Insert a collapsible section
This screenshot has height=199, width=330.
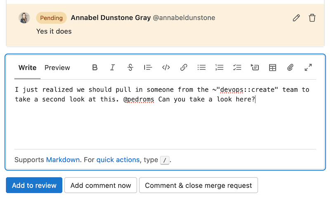click(255, 68)
